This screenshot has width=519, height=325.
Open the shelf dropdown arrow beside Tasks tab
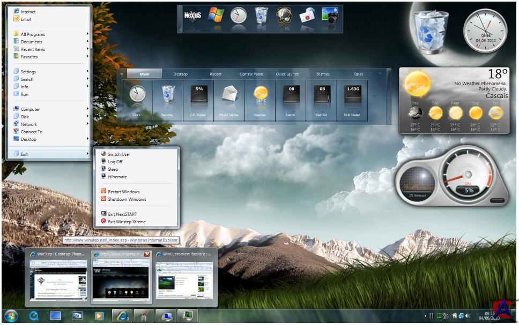[380, 73]
